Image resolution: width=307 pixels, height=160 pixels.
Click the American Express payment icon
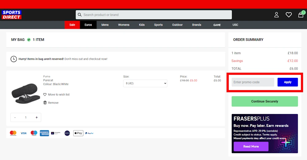[x=45, y=133]
